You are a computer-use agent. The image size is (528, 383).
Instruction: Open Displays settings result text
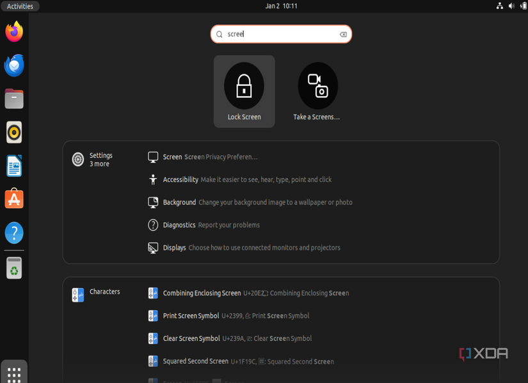click(x=252, y=248)
